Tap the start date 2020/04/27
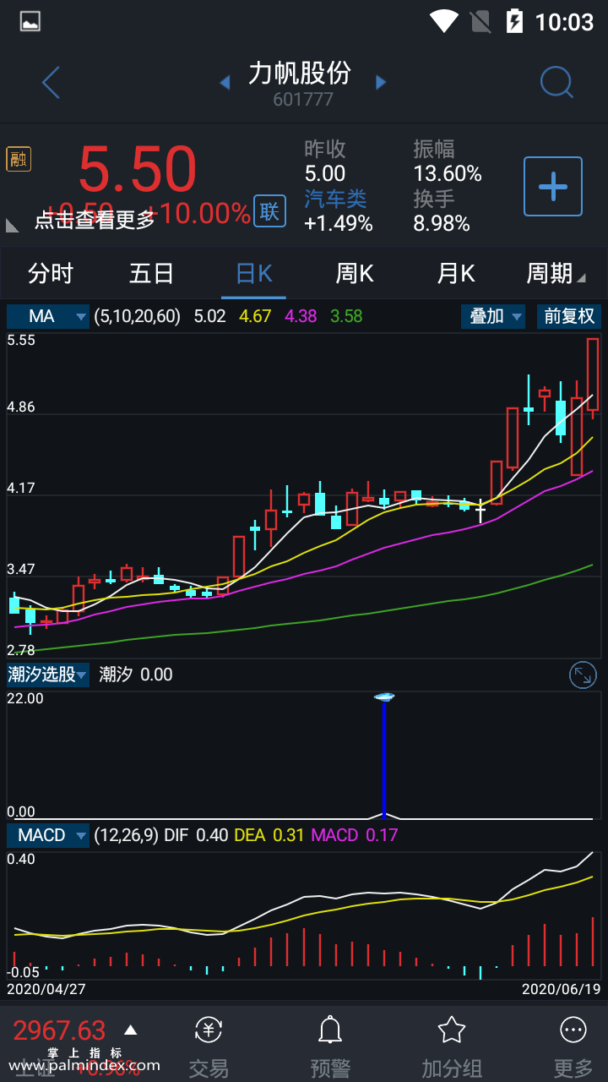Screen dimensions: 608x1082 (x=46, y=988)
